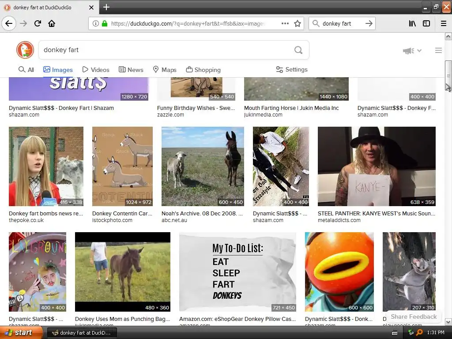The height and width of the screenshot is (339, 452).
Task: Switch to the Videos tab
Action: (x=96, y=69)
